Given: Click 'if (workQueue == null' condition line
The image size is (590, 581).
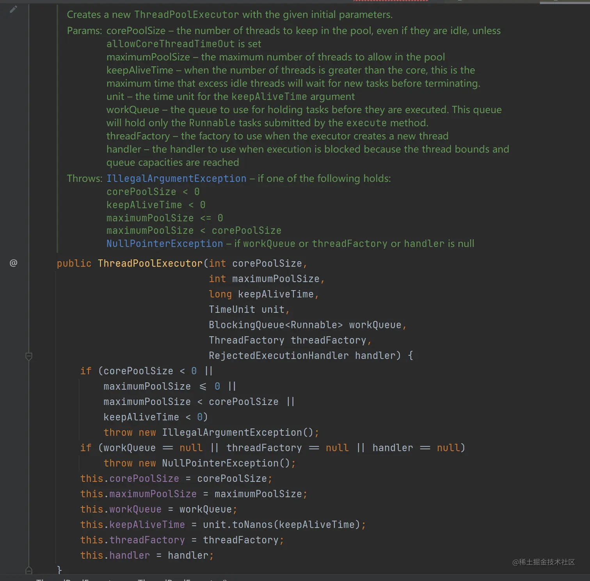Looking at the screenshot, I should pyautogui.click(x=141, y=448).
